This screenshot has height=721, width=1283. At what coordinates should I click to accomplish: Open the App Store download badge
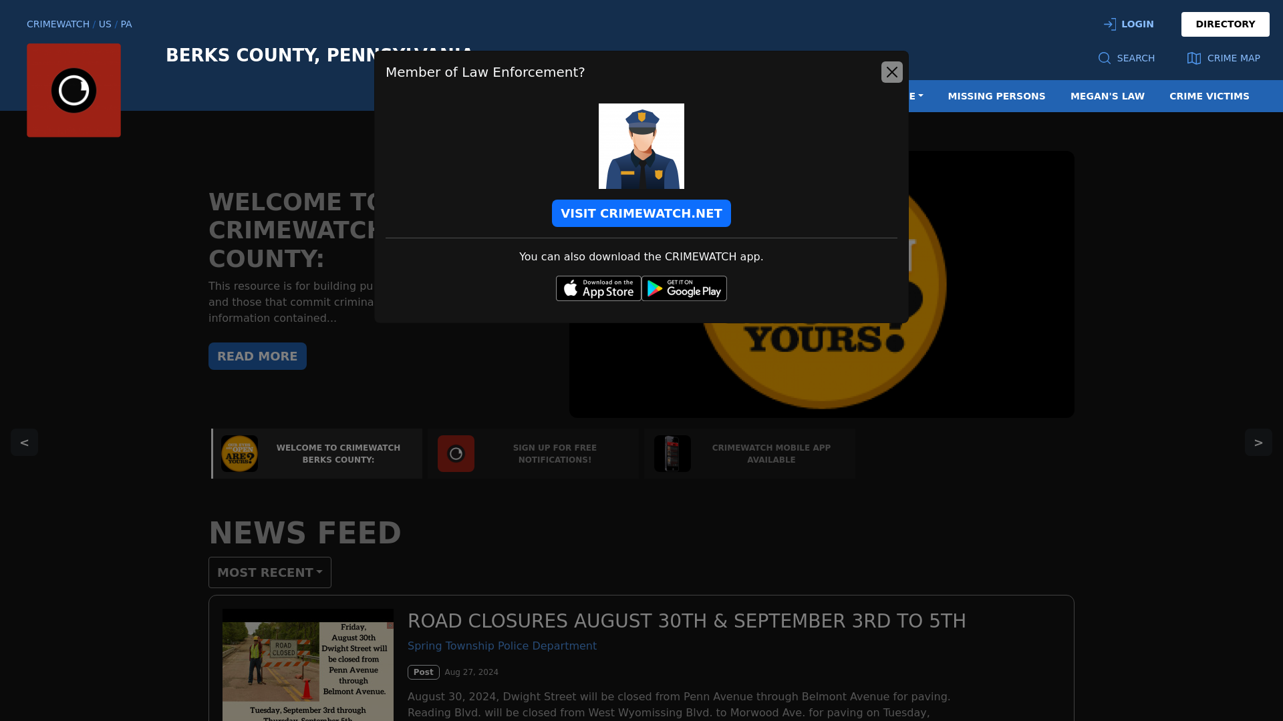pyautogui.click(x=599, y=288)
